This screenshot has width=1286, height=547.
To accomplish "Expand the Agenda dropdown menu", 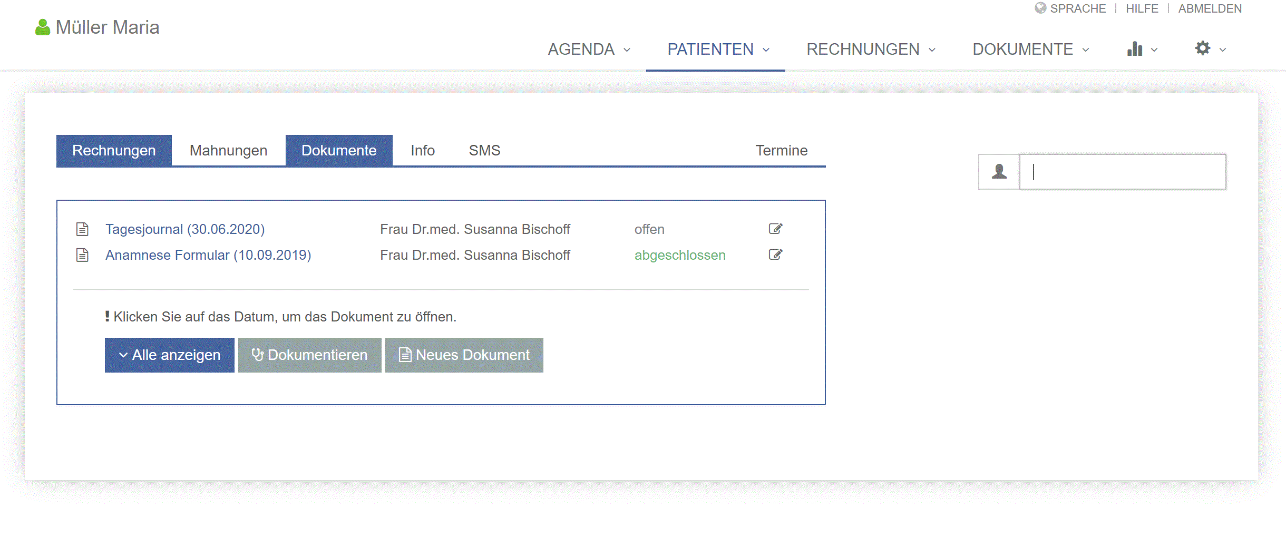I will click(x=589, y=49).
